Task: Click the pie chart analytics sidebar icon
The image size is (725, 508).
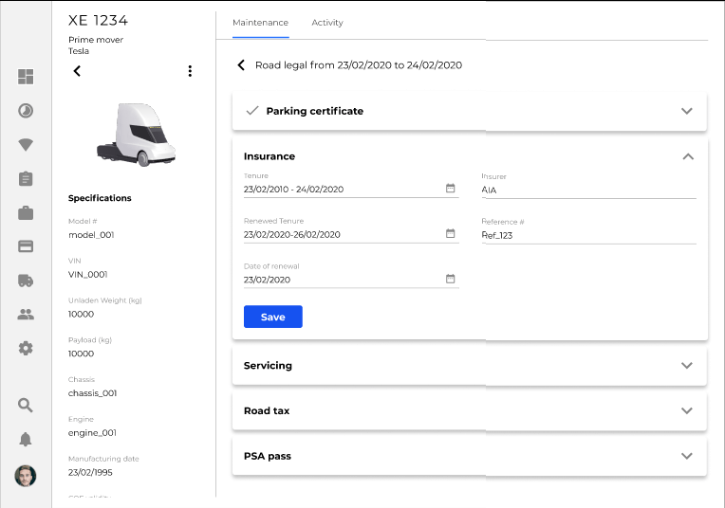Action: 26,111
